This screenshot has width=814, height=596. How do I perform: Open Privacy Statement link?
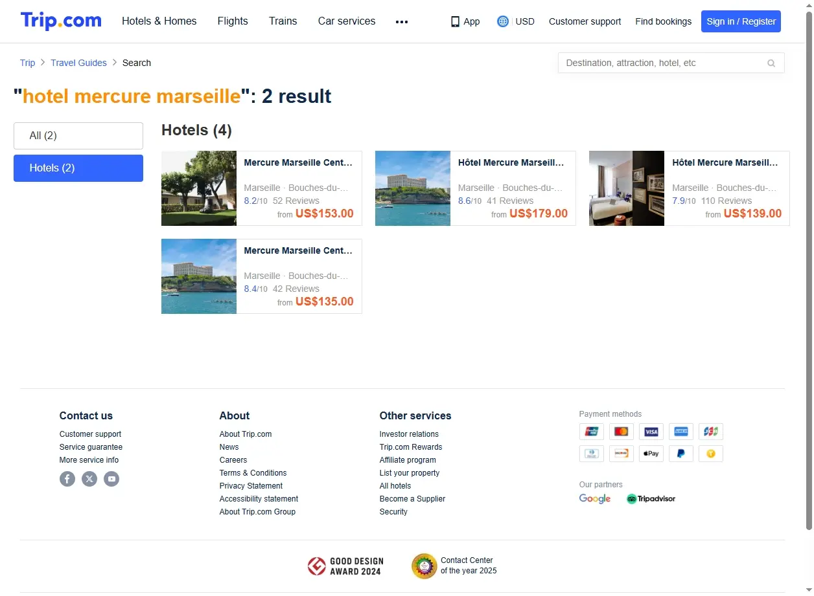point(251,486)
